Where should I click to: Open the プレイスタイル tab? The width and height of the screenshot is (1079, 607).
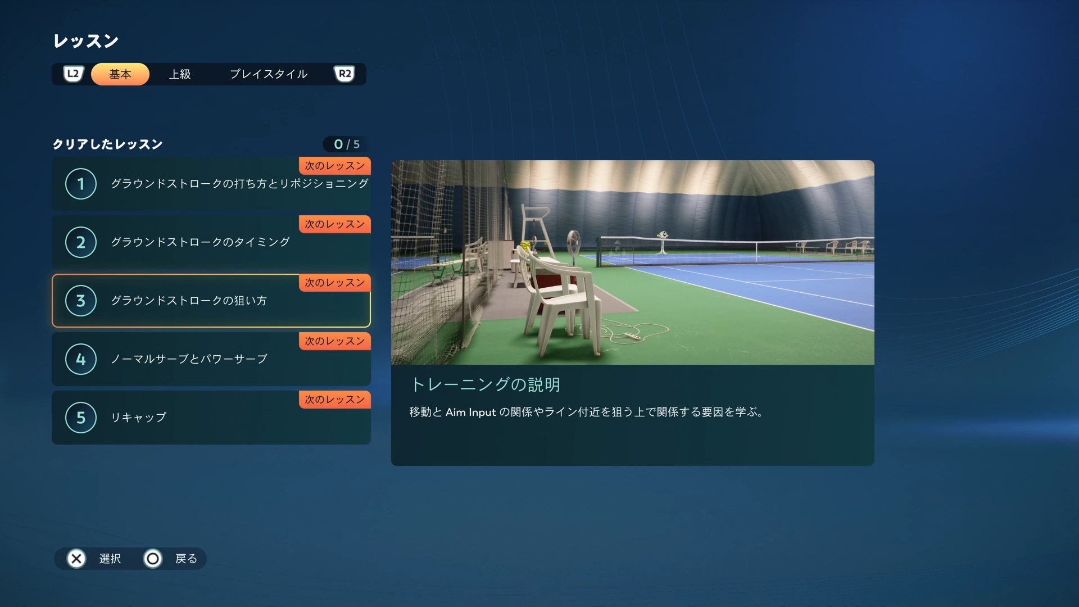pyautogui.click(x=269, y=74)
